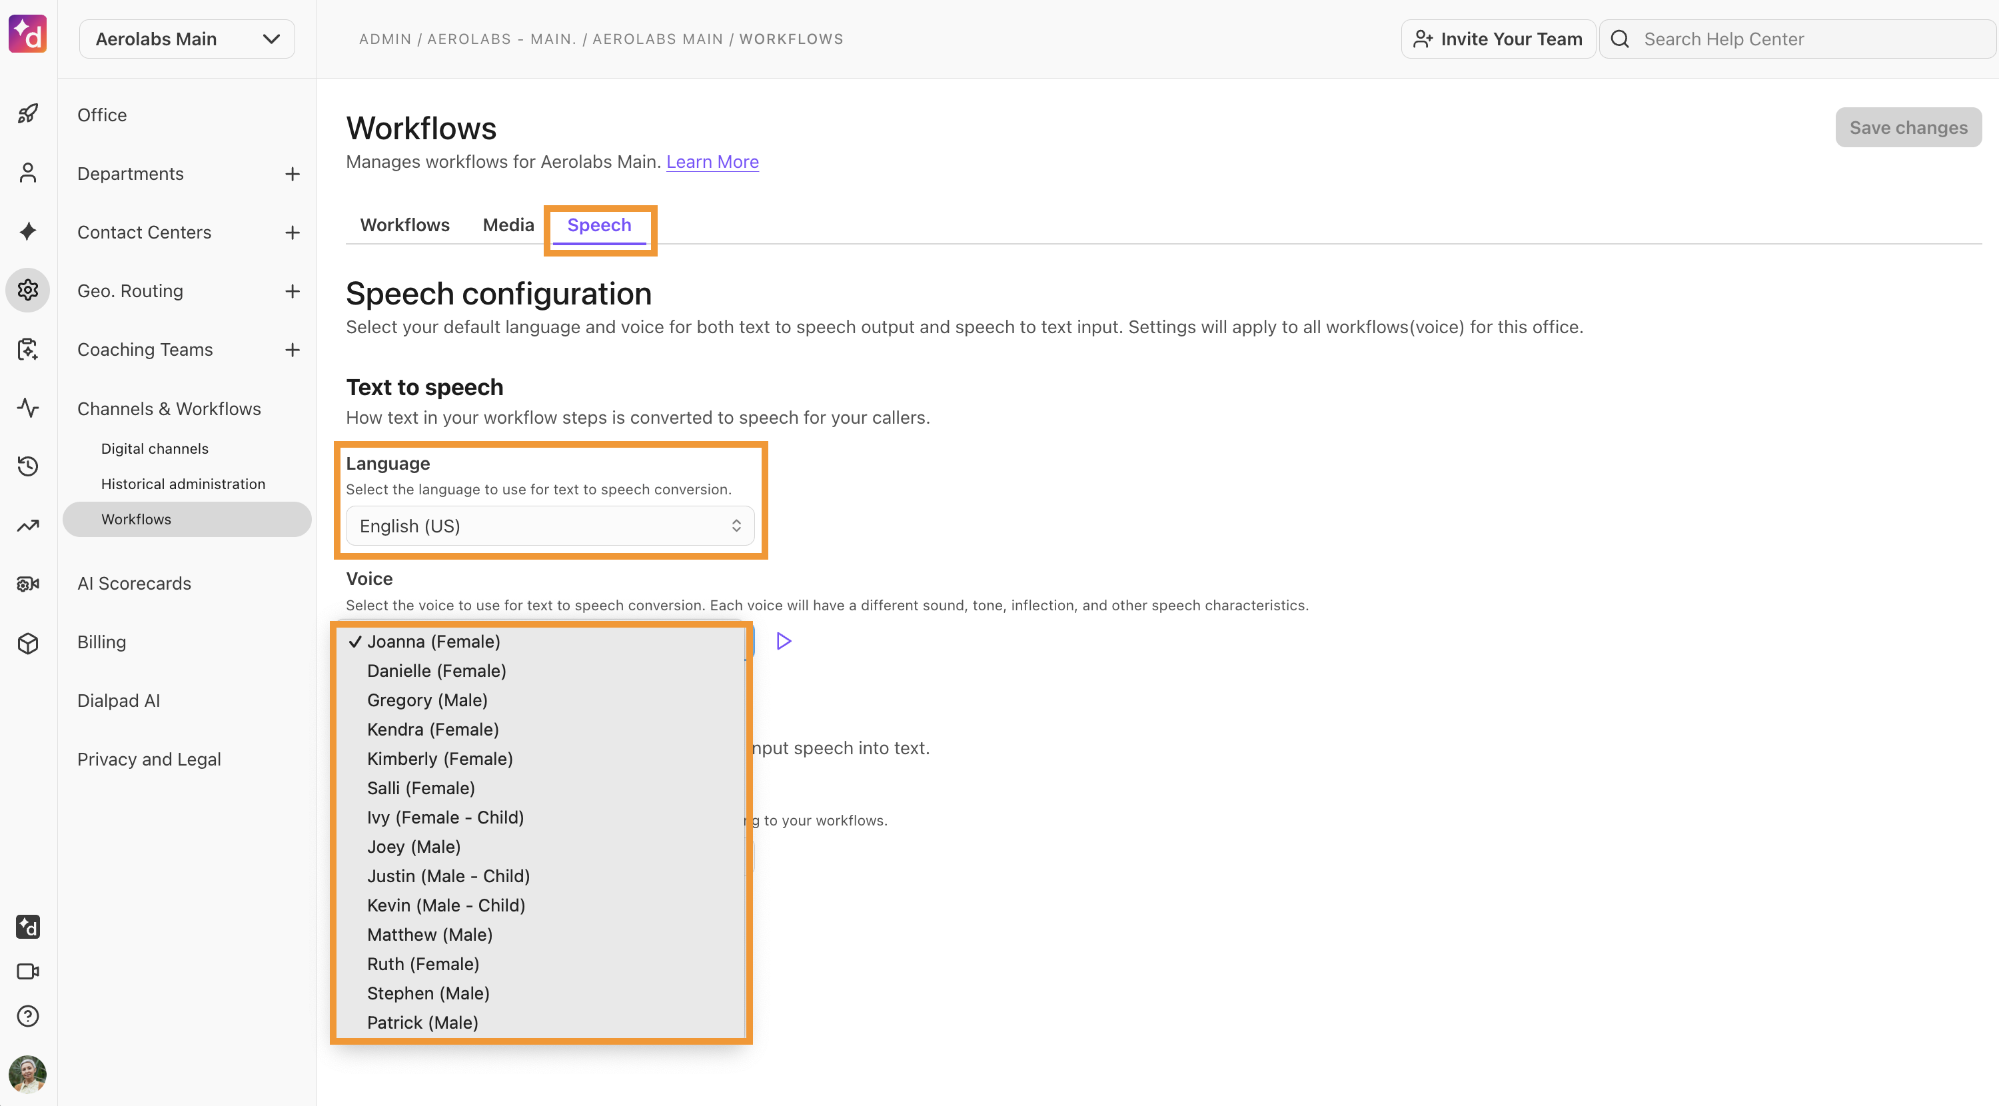Open the person profile icon in left rail
The image size is (1999, 1106).
point(28,173)
